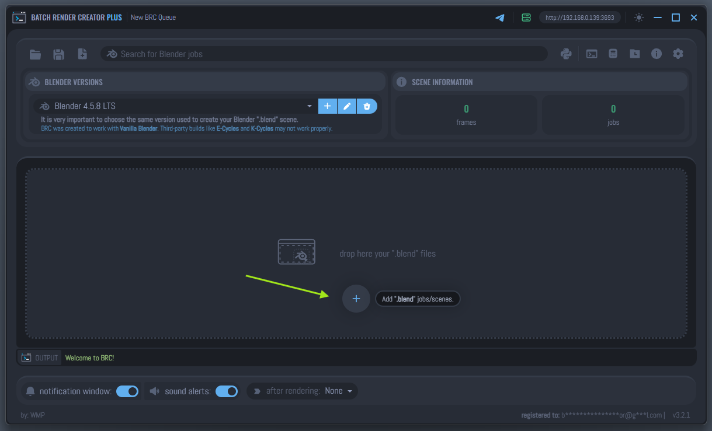Delete the Blender version using the trash icon

pyautogui.click(x=367, y=106)
